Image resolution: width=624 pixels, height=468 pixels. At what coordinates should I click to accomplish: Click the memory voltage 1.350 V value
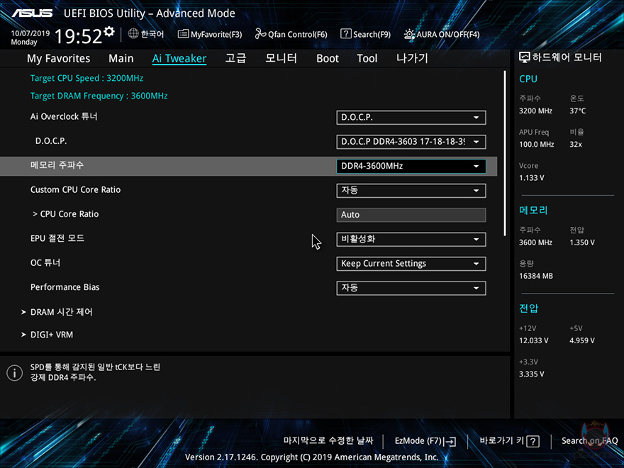tap(582, 243)
